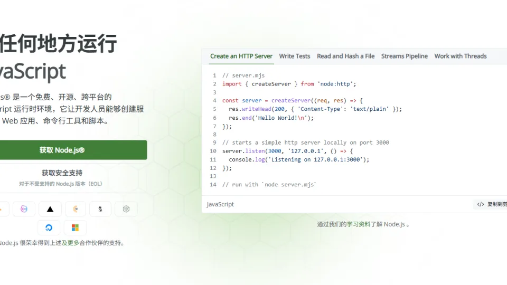
Task: Click the const server = createServer line
Action: coord(292,101)
